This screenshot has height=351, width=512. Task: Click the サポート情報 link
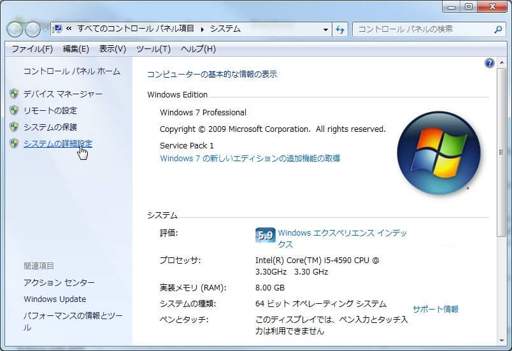435,309
